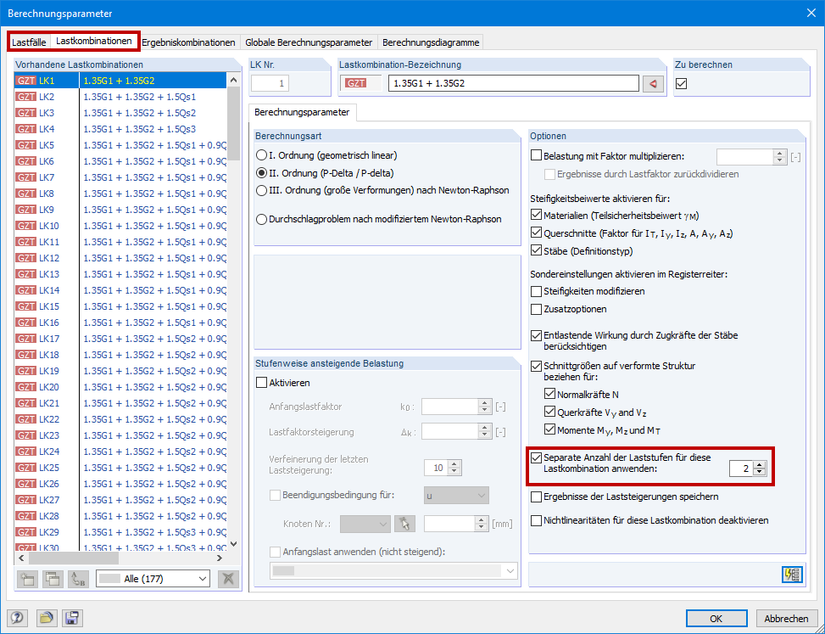
Task: Click the node picker icon beside Knoten Nr.
Action: tap(404, 524)
